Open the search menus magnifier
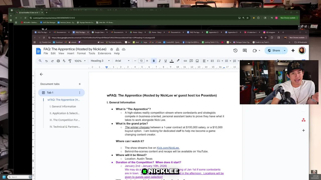Image resolution: width=321 pixels, height=180 pixels. [x=40, y=61]
